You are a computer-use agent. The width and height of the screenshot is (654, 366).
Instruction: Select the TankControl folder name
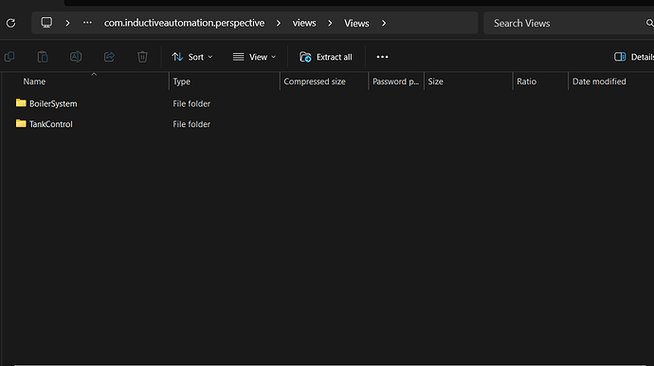pyautogui.click(x=51, y=124)
